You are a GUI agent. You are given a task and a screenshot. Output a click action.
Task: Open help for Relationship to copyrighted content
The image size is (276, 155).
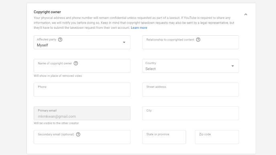tap(198, 40)
